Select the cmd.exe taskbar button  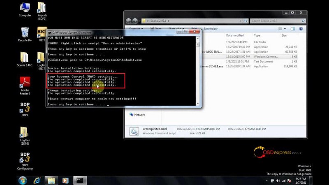pyautogui.click(x=80, y=180)
